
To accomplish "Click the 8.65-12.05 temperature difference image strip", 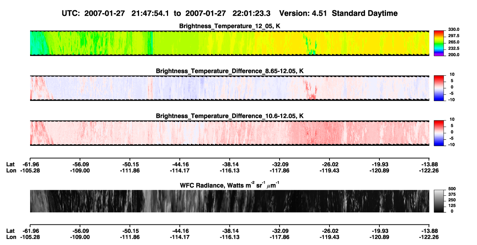I will [x=229, y=88].
